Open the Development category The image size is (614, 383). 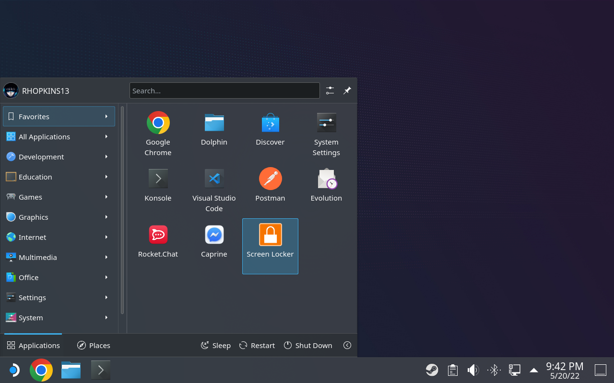pos(59,157)
